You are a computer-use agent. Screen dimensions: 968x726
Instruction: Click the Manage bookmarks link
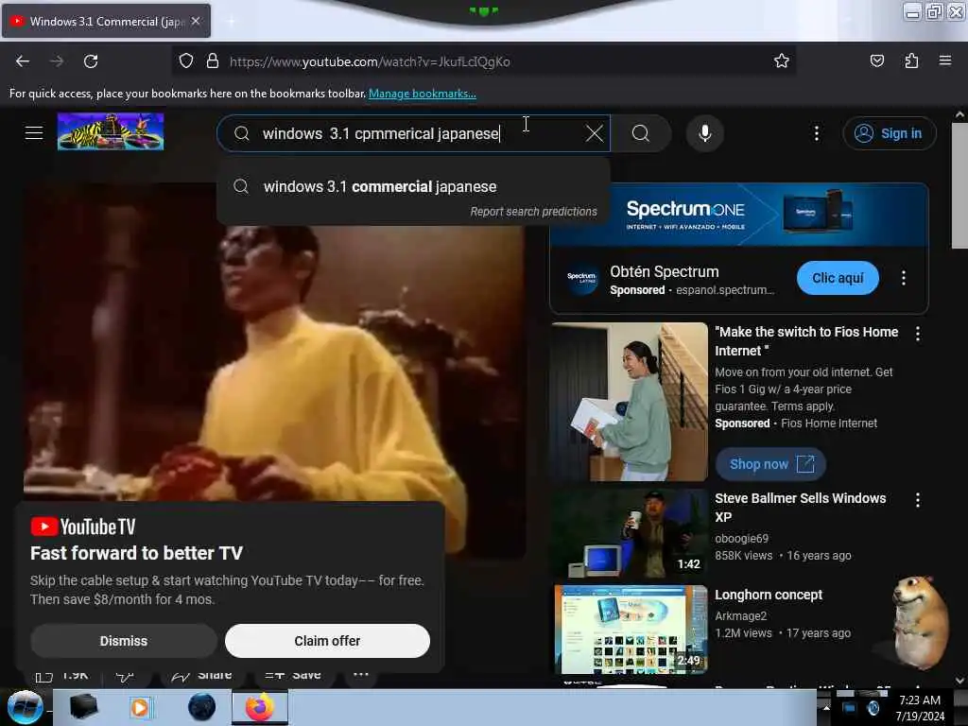point(423,94)
